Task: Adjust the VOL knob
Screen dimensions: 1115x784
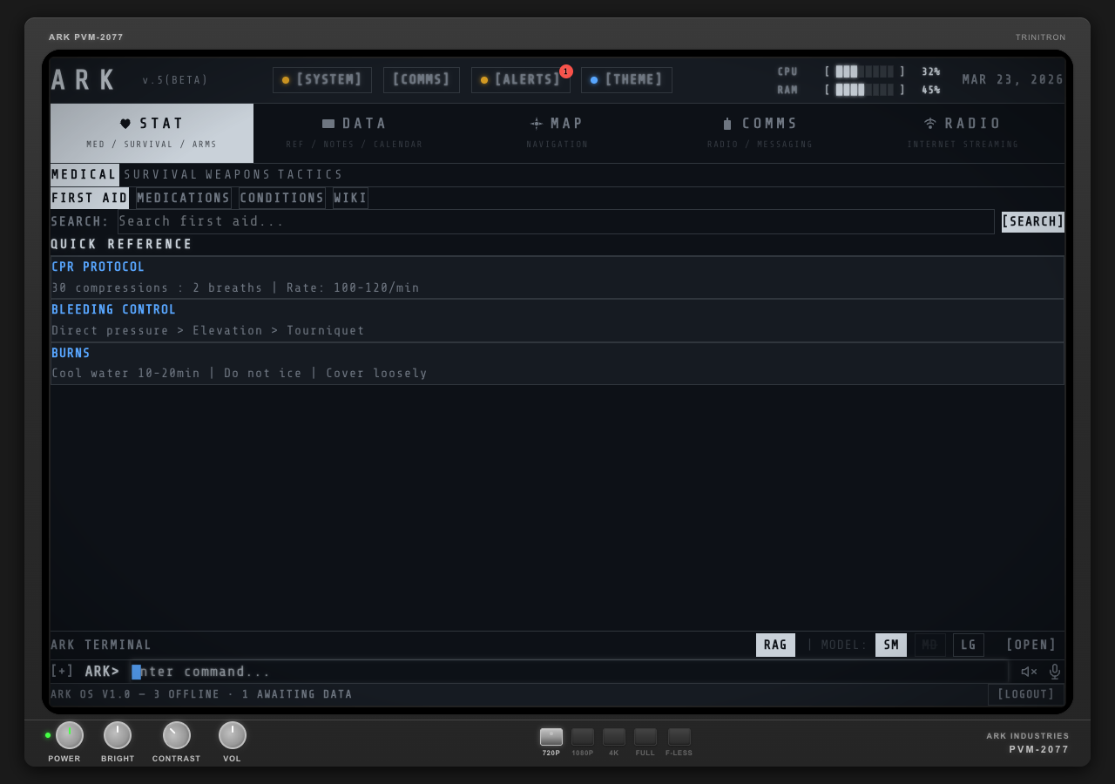Action: point(232,734)
